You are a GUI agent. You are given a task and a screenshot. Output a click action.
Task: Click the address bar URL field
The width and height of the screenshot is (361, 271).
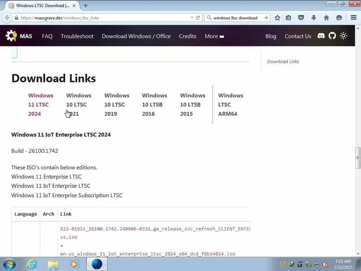pos(104,18)
